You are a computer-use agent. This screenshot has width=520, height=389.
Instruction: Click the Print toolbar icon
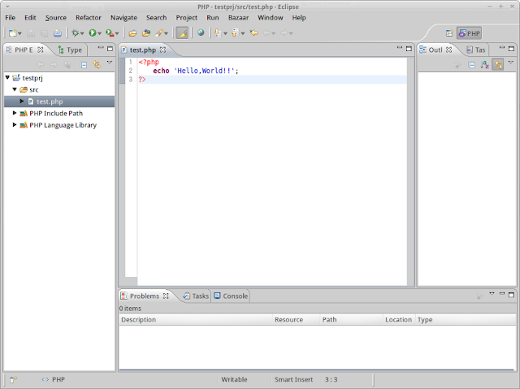(58, 33)
